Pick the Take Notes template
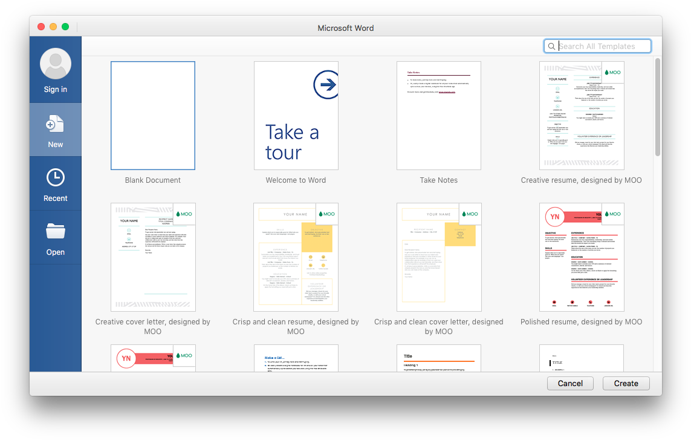This screenshot has width=691, height=440. 438,116
